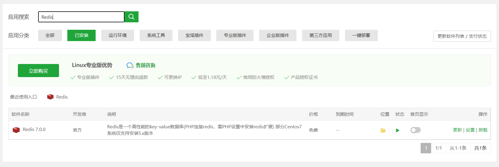Open 设置 for Redis
The height and width of the screenshot is (167, 499).
click(x=470, y=130)
